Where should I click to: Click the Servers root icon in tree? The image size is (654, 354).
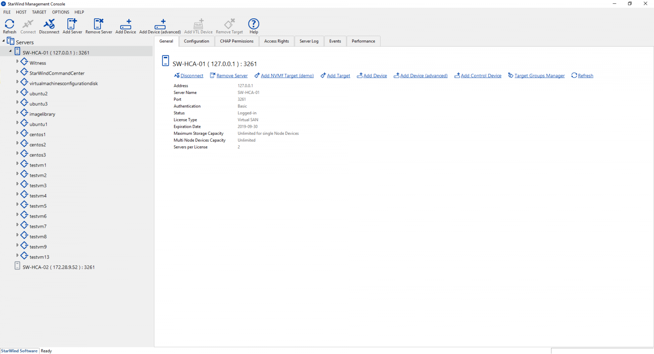coord(11,41)
